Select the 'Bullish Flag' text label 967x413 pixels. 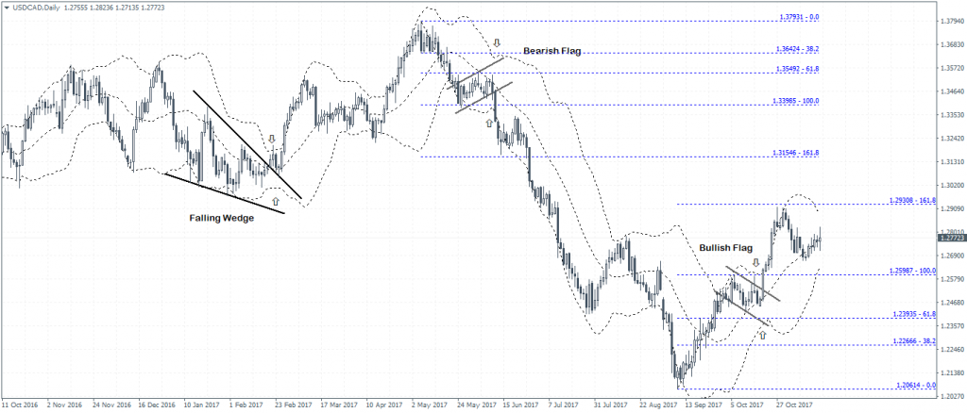726,248
